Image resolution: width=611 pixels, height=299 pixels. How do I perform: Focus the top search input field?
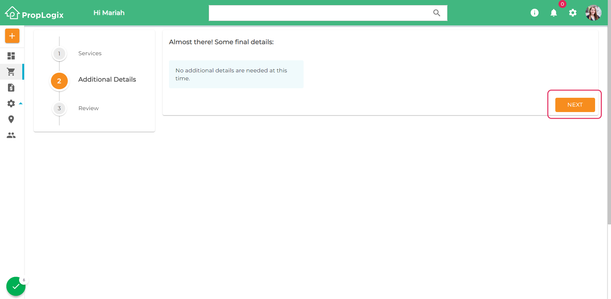328,13
